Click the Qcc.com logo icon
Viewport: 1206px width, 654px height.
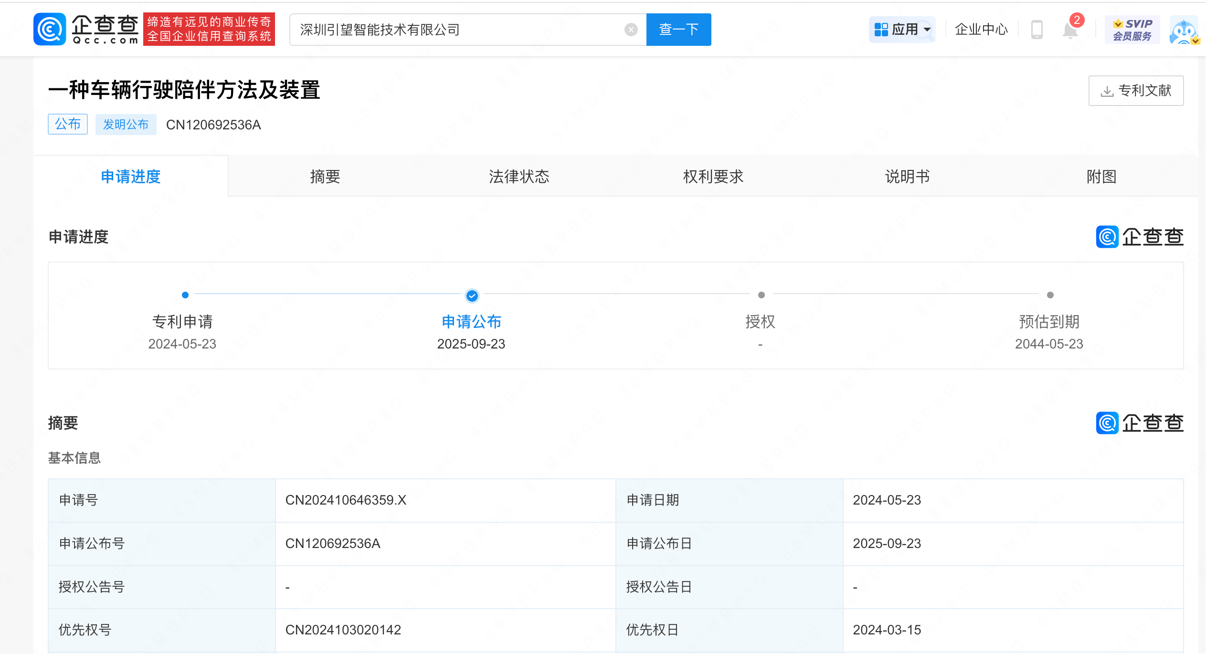50,29
